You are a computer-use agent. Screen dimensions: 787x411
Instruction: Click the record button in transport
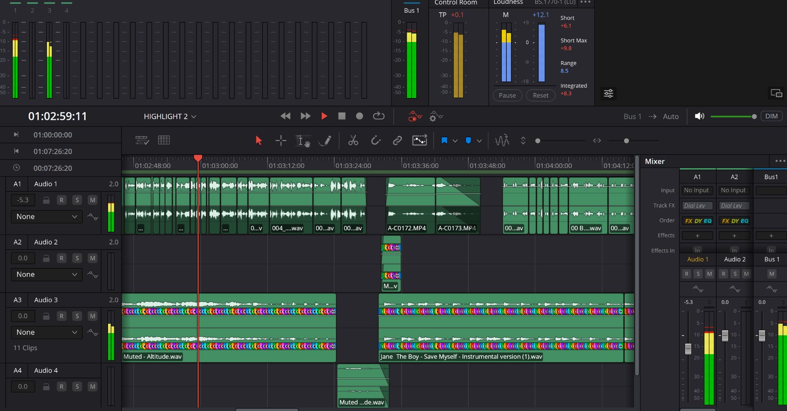click(x=359, y=116)
